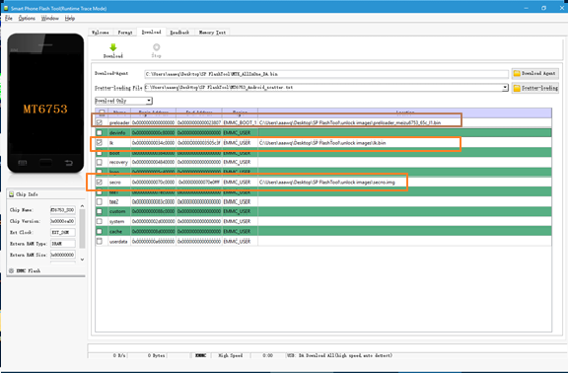This screenshot has width=568, height=373.
Task: Switch to the Memory Test tab
Action: pyautogui.click(x=212, y=33)
